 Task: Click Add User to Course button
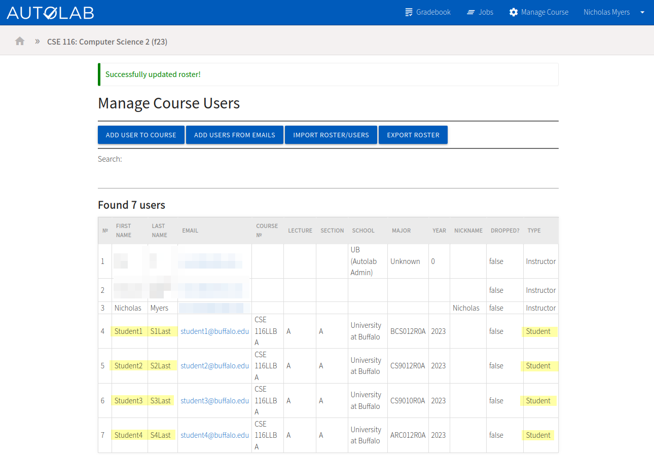[141, 135]
